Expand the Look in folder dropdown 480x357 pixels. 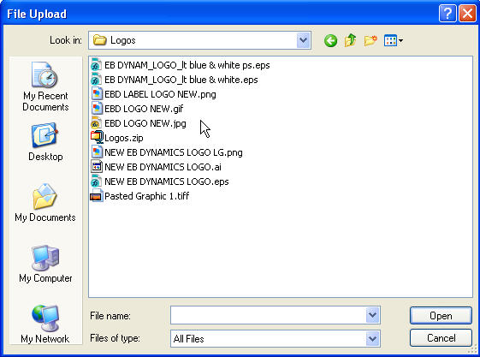coord(303,40)
